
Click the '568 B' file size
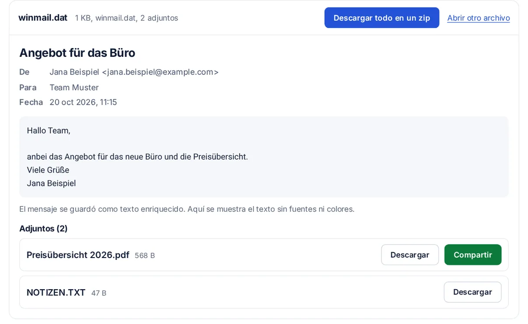pyautogui.click(x=145, y=255)
